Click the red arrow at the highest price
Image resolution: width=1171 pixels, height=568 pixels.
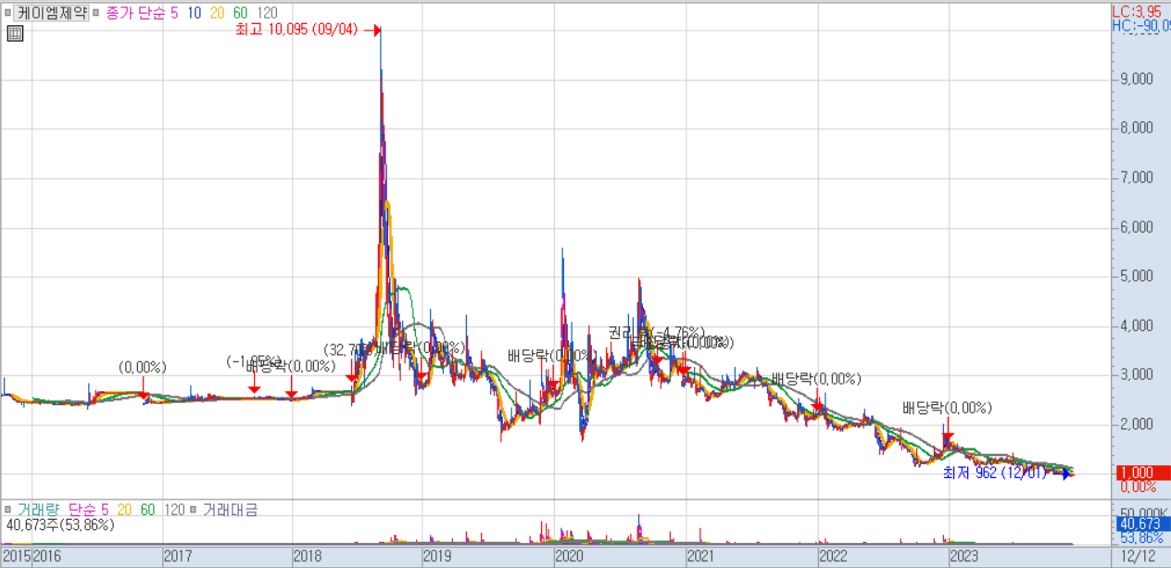372,31
